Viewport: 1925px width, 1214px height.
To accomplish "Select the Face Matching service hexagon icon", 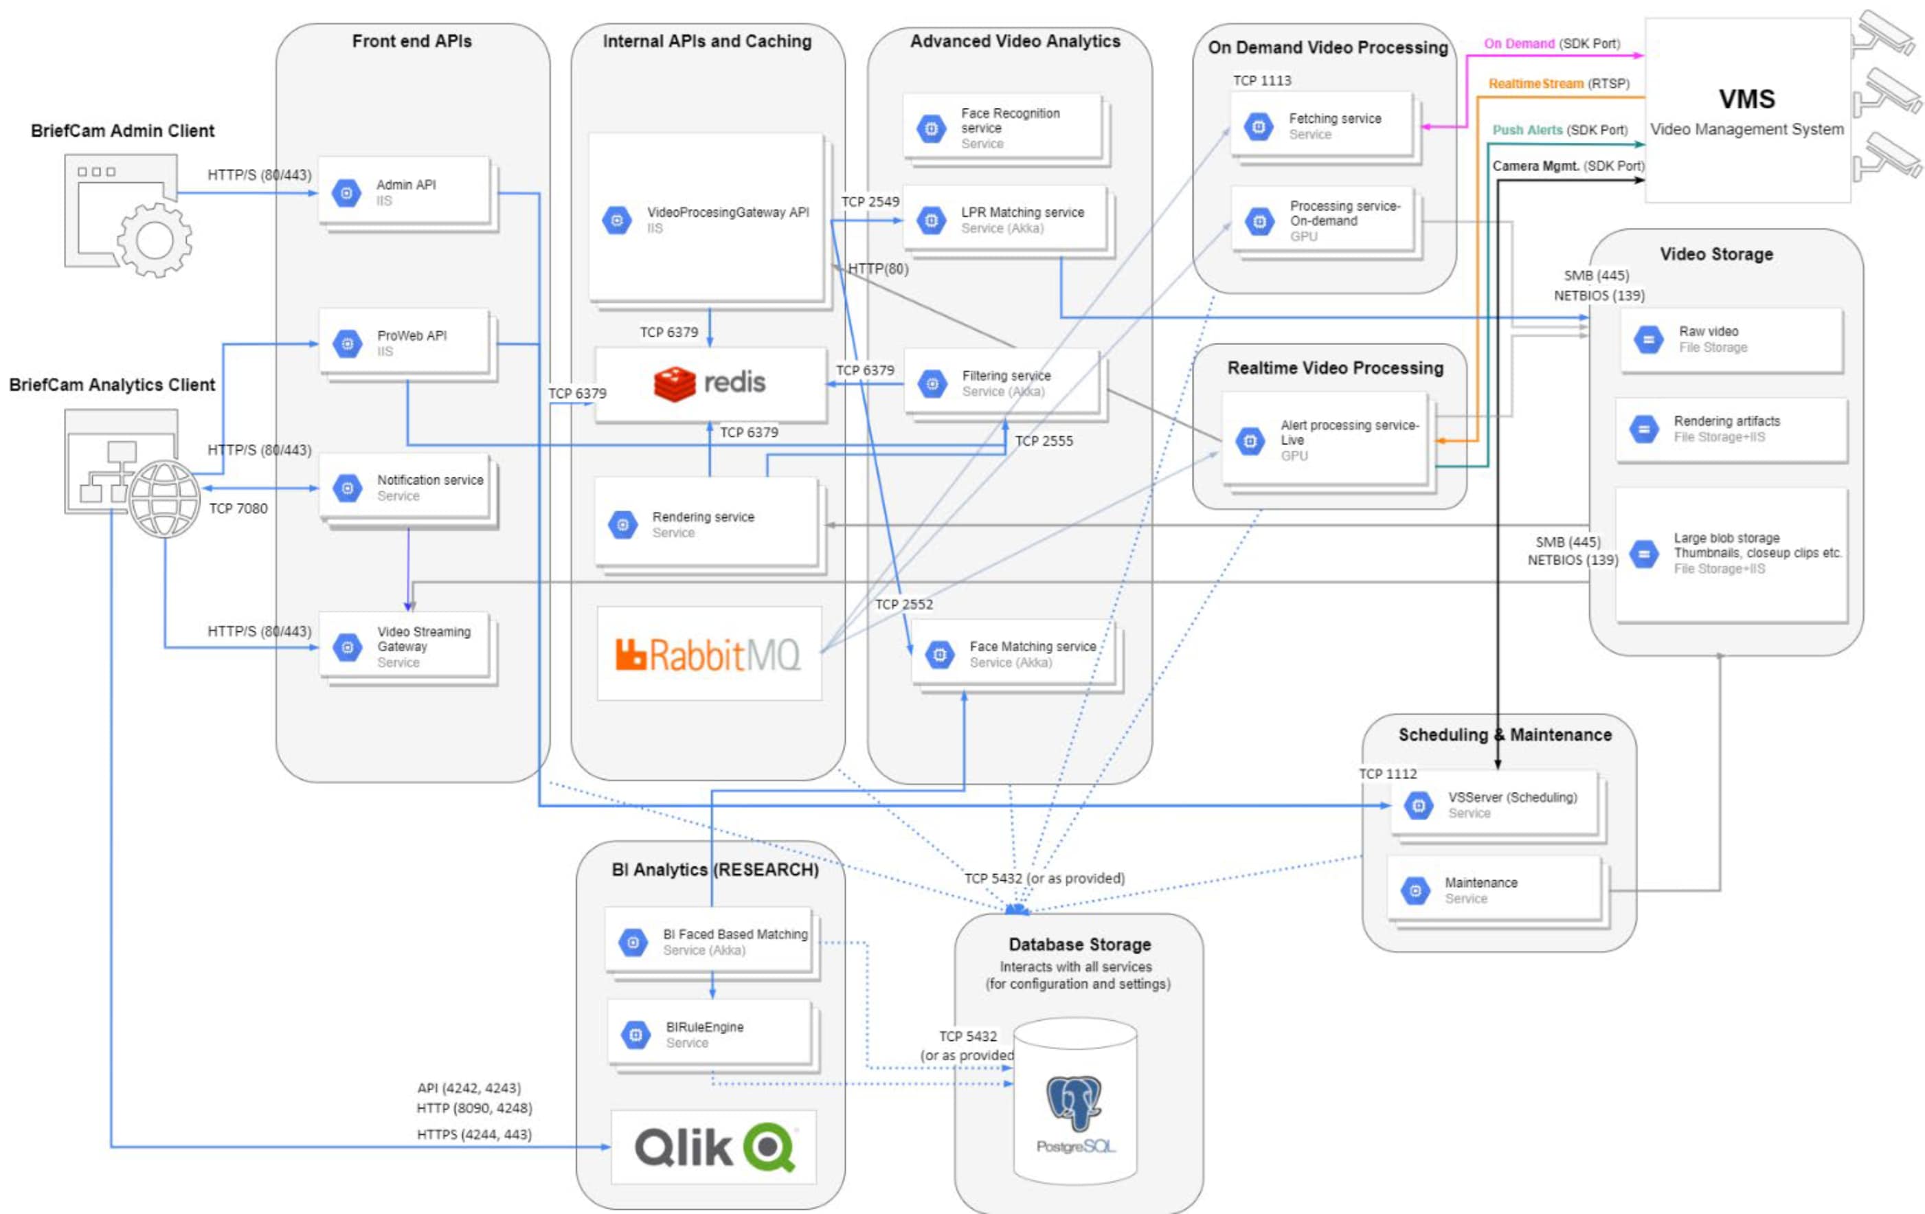I will (940, 655).
